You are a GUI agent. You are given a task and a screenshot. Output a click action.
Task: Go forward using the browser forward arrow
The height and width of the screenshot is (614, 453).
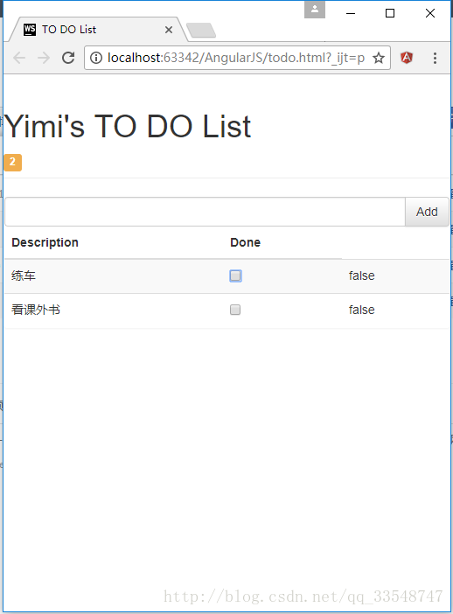[x=44, y=58]
